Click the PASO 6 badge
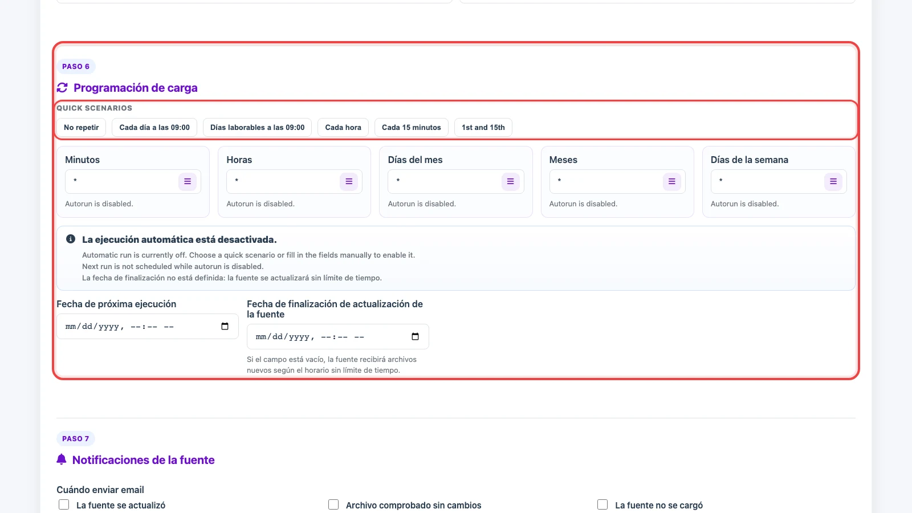The height and width of the screenshot is (513, 912). click(76, 66)
